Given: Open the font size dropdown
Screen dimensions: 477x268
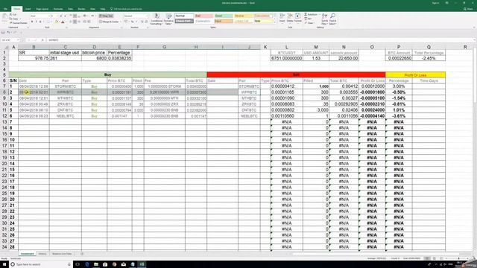Looking at the screenshot, I should pyautogui.click(x=57, y=16).
